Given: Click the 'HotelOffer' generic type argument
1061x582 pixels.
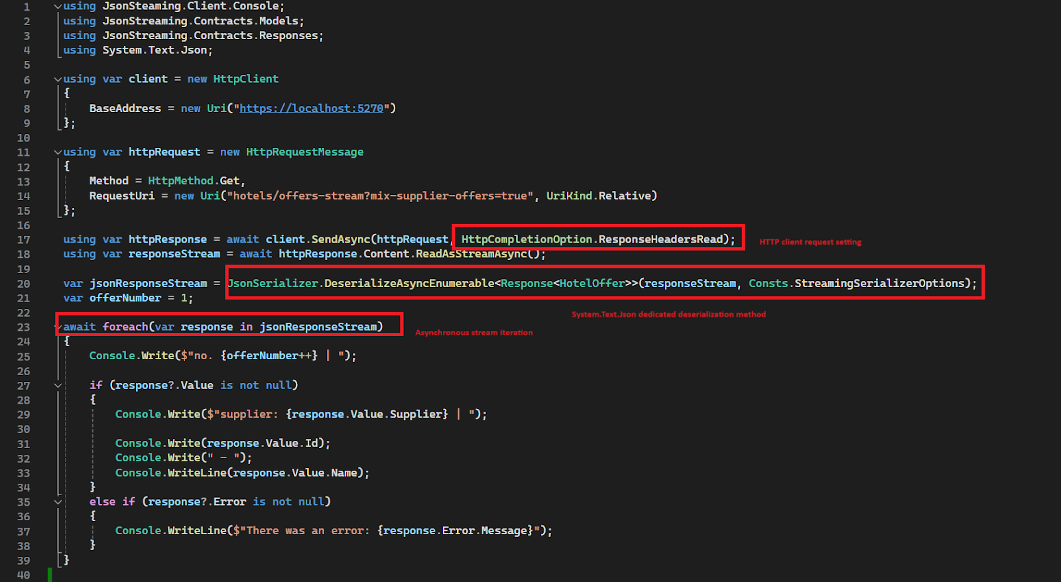Looking at the screenshot, I should (x=592, y=283).
